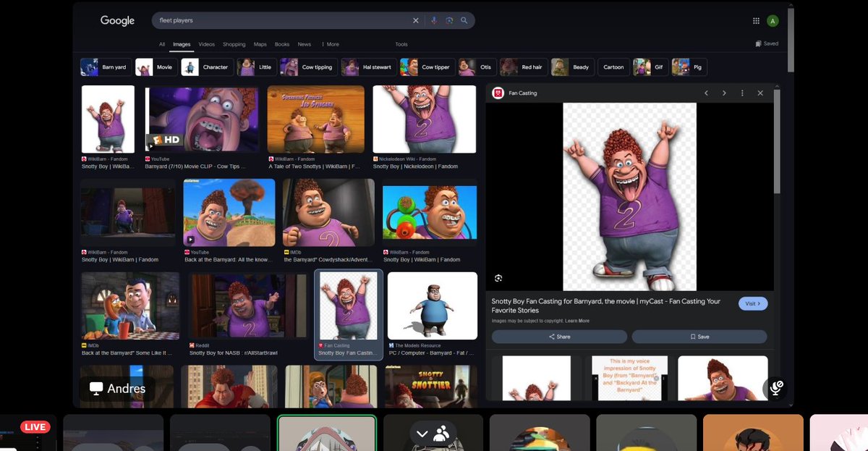Open the LIVE stream tile
Image resolution: width=868 pixels, height=451 pixels.
[x=27, y=432]
